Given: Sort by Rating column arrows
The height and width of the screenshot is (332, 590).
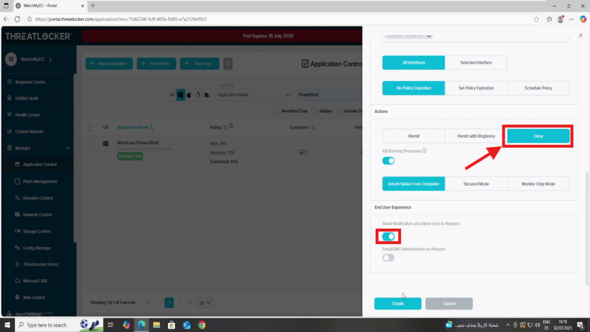Looking at the screenshot, I should pos(225,127).
